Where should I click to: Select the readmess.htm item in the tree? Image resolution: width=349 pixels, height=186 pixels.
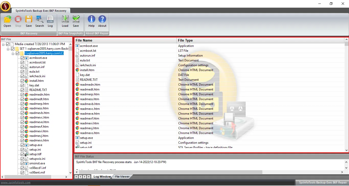click(x=39, y=108)
